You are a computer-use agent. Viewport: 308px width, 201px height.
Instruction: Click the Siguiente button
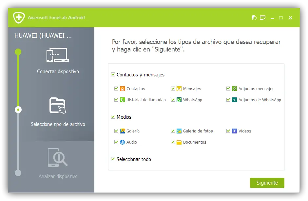click(267, 183)
